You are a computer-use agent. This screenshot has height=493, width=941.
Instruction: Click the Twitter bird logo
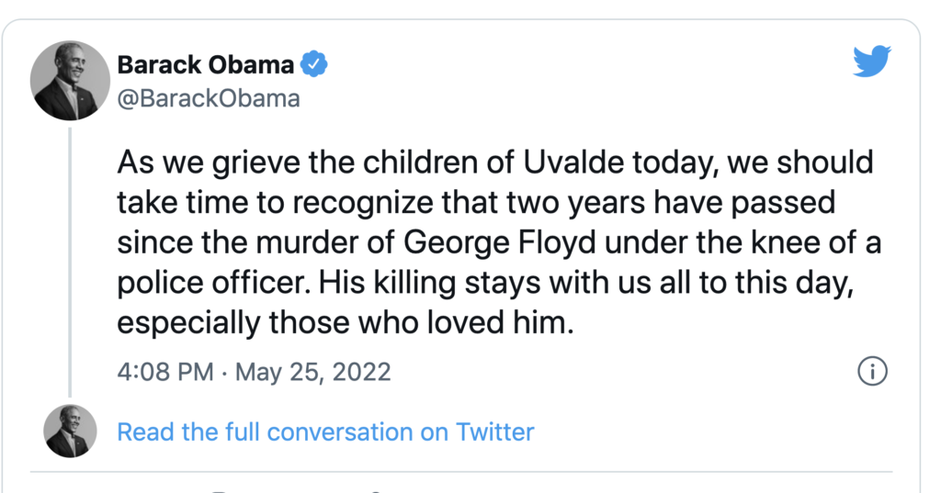[872, 62]
